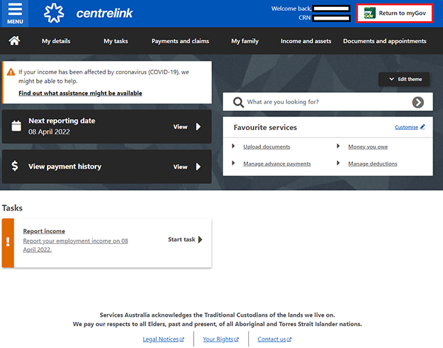Click the orange exclamation task alert icon
The width and height of the screenshot is (443, 348).
8,242
